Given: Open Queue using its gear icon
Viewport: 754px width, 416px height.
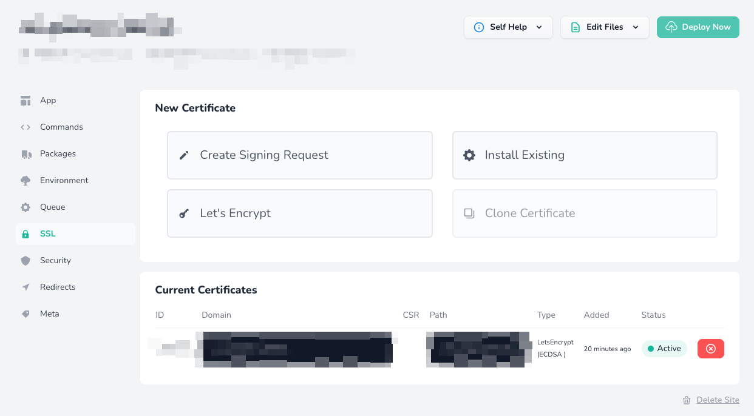Looking at the screenshot, I should (25, 207).
